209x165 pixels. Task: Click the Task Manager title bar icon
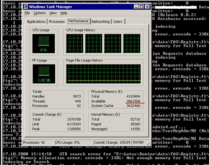(x=26, y=7)
